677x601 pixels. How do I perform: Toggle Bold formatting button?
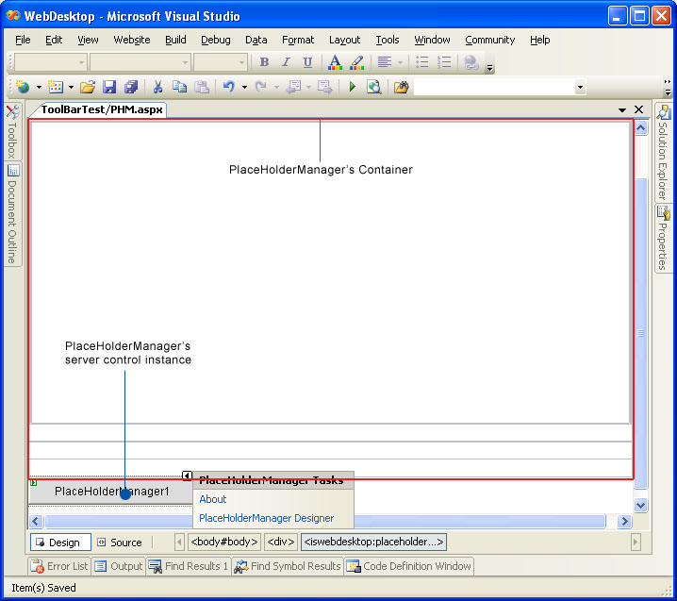click(264, 62)
